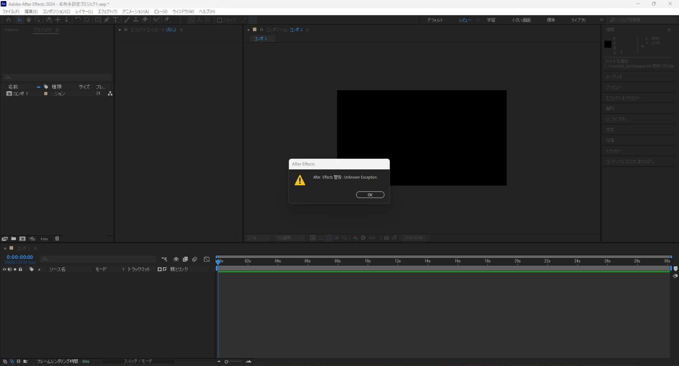
Task: Select the Roto Brush tool
Action: (156, 20)
